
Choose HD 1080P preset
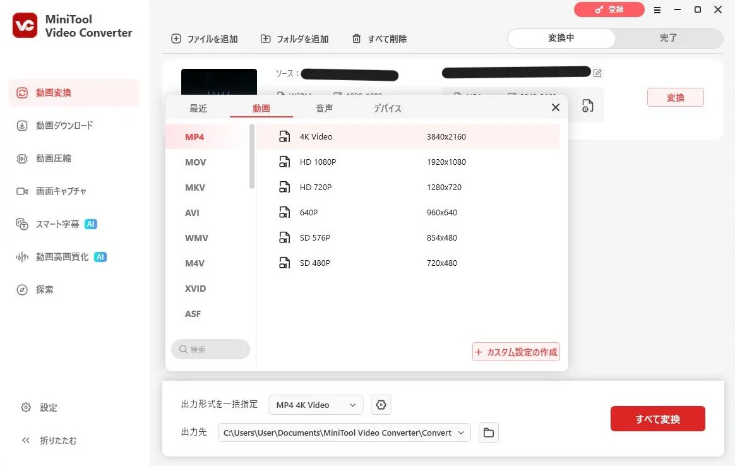(409, 162)
